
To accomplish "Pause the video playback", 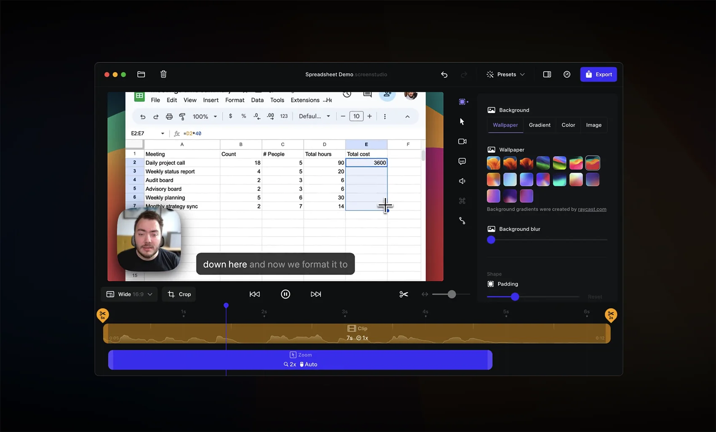I will (x=285, y=294).
